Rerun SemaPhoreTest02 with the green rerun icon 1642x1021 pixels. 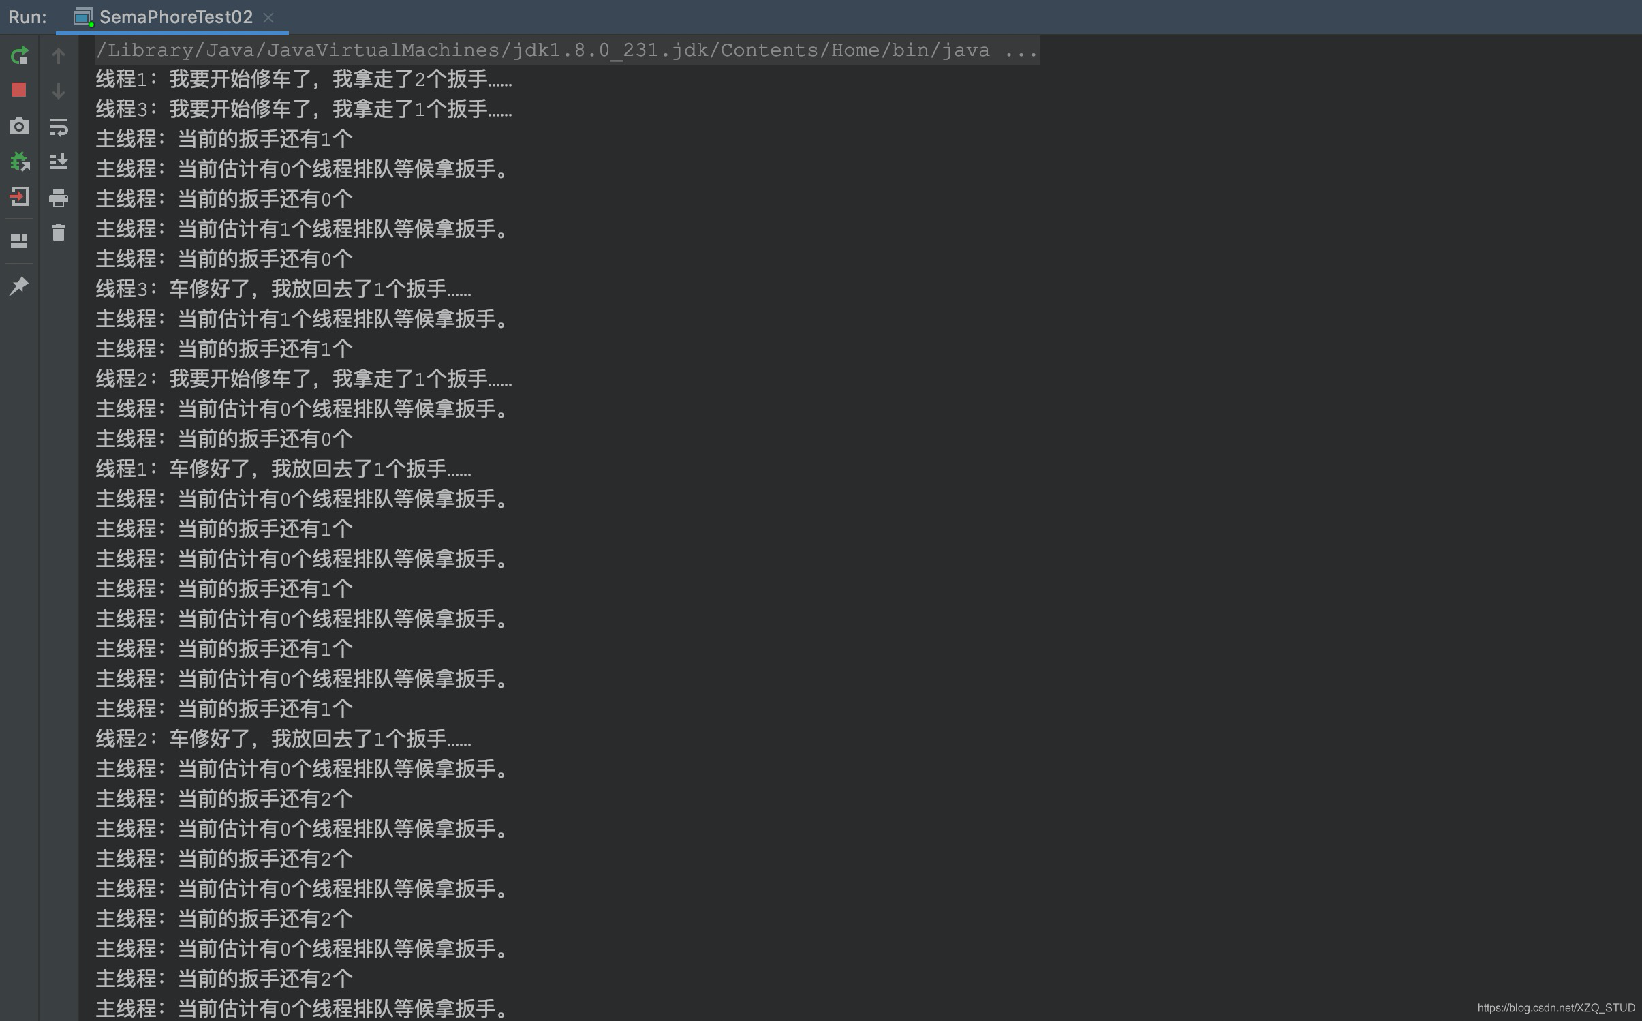tap(19, 55)
